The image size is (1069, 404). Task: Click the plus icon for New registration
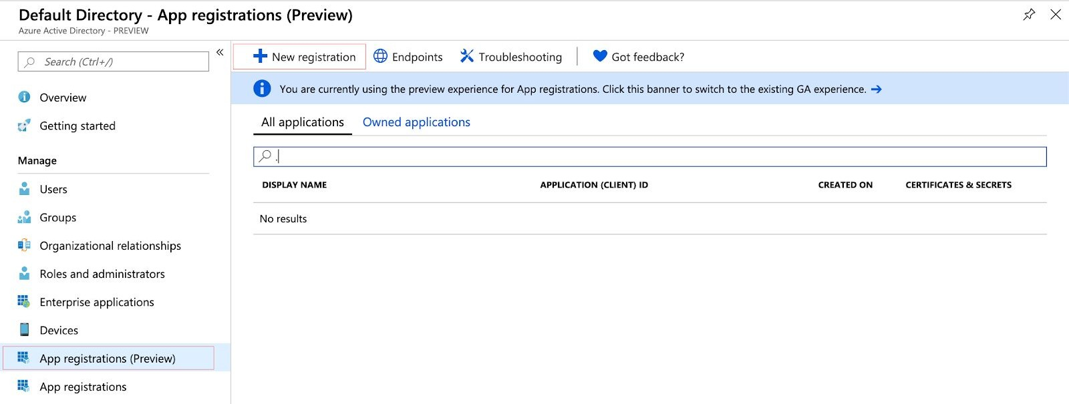(260, 57)
